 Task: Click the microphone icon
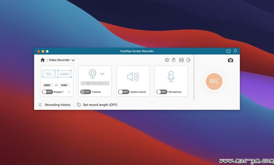point(171,76)
